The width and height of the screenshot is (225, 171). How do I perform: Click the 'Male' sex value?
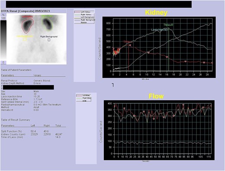click(x=36, y=91)
